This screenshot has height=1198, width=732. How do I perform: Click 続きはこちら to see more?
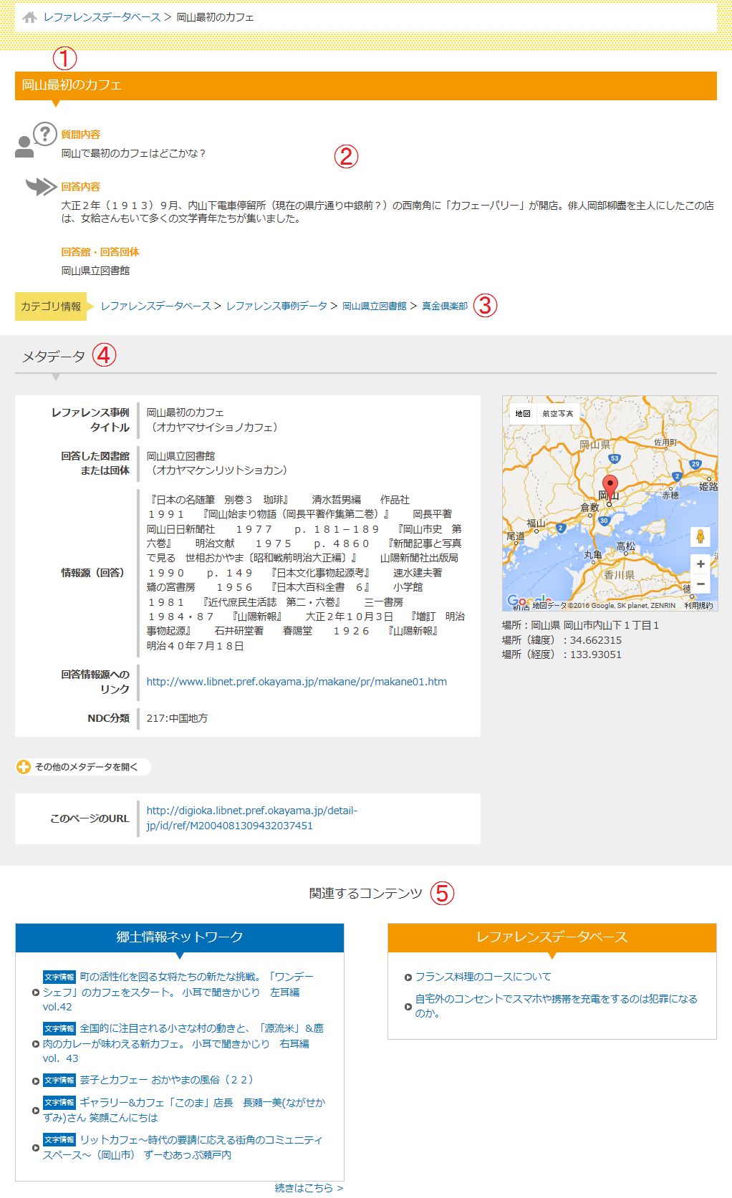point(309,1188)
